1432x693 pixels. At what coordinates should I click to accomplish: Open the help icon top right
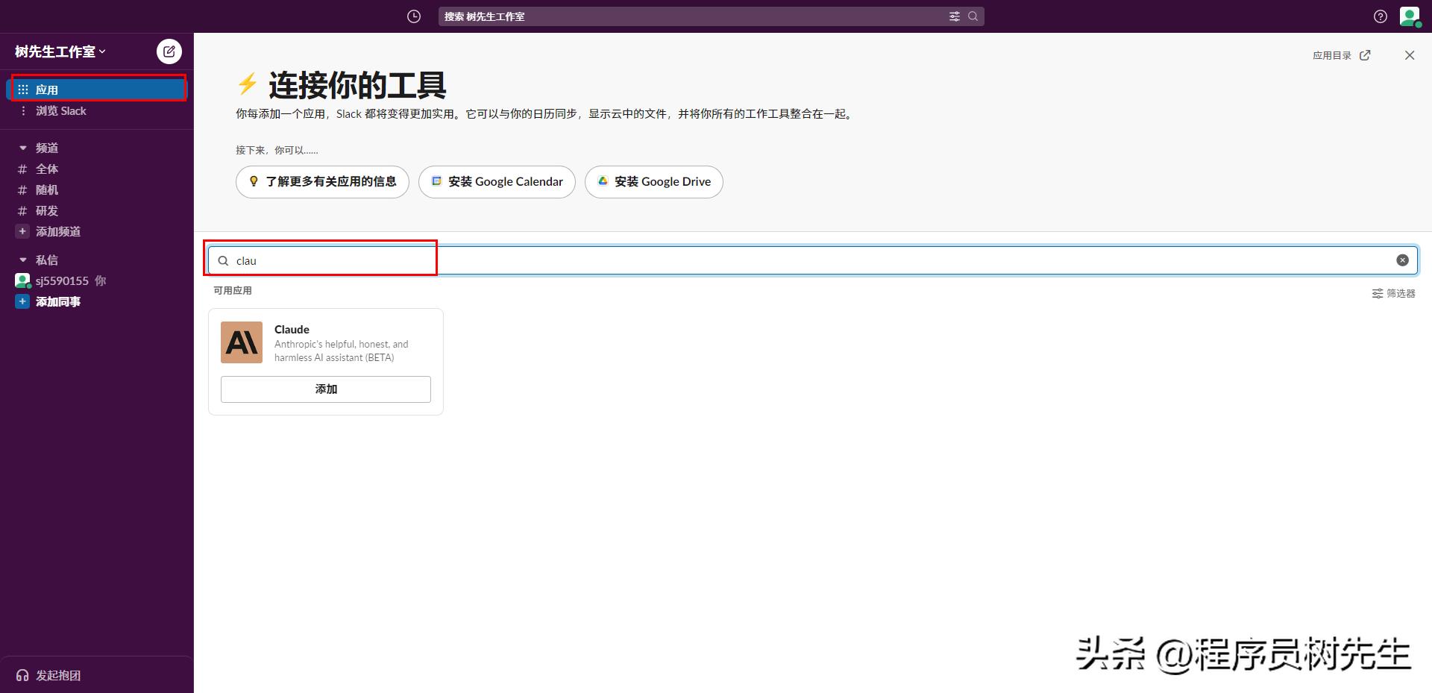tap(1379, 16)
